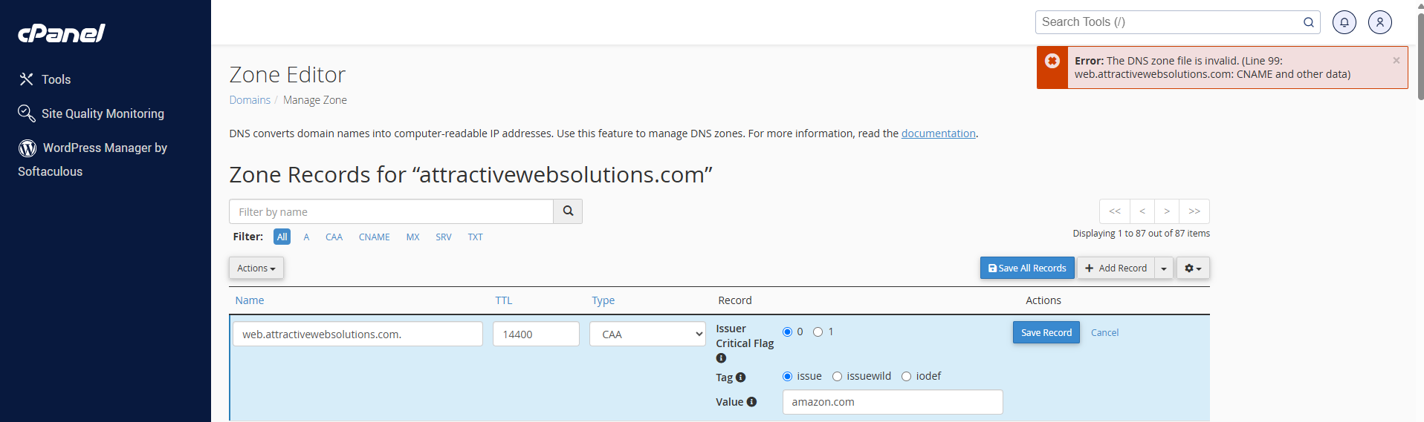The width and height of the screenshot is (1424, 422).
Task: Dismiss the DNS zone error alert
Action: click(x=1396, y=61)
